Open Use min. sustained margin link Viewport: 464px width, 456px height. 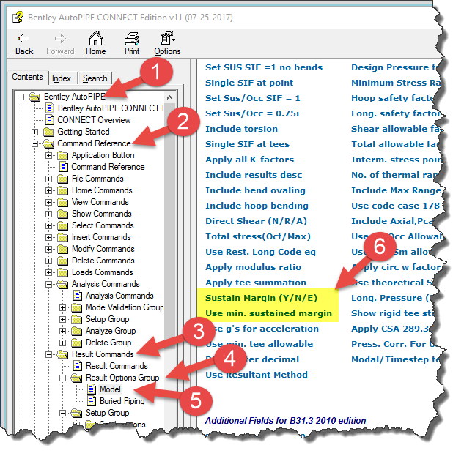tap(268, 313)
